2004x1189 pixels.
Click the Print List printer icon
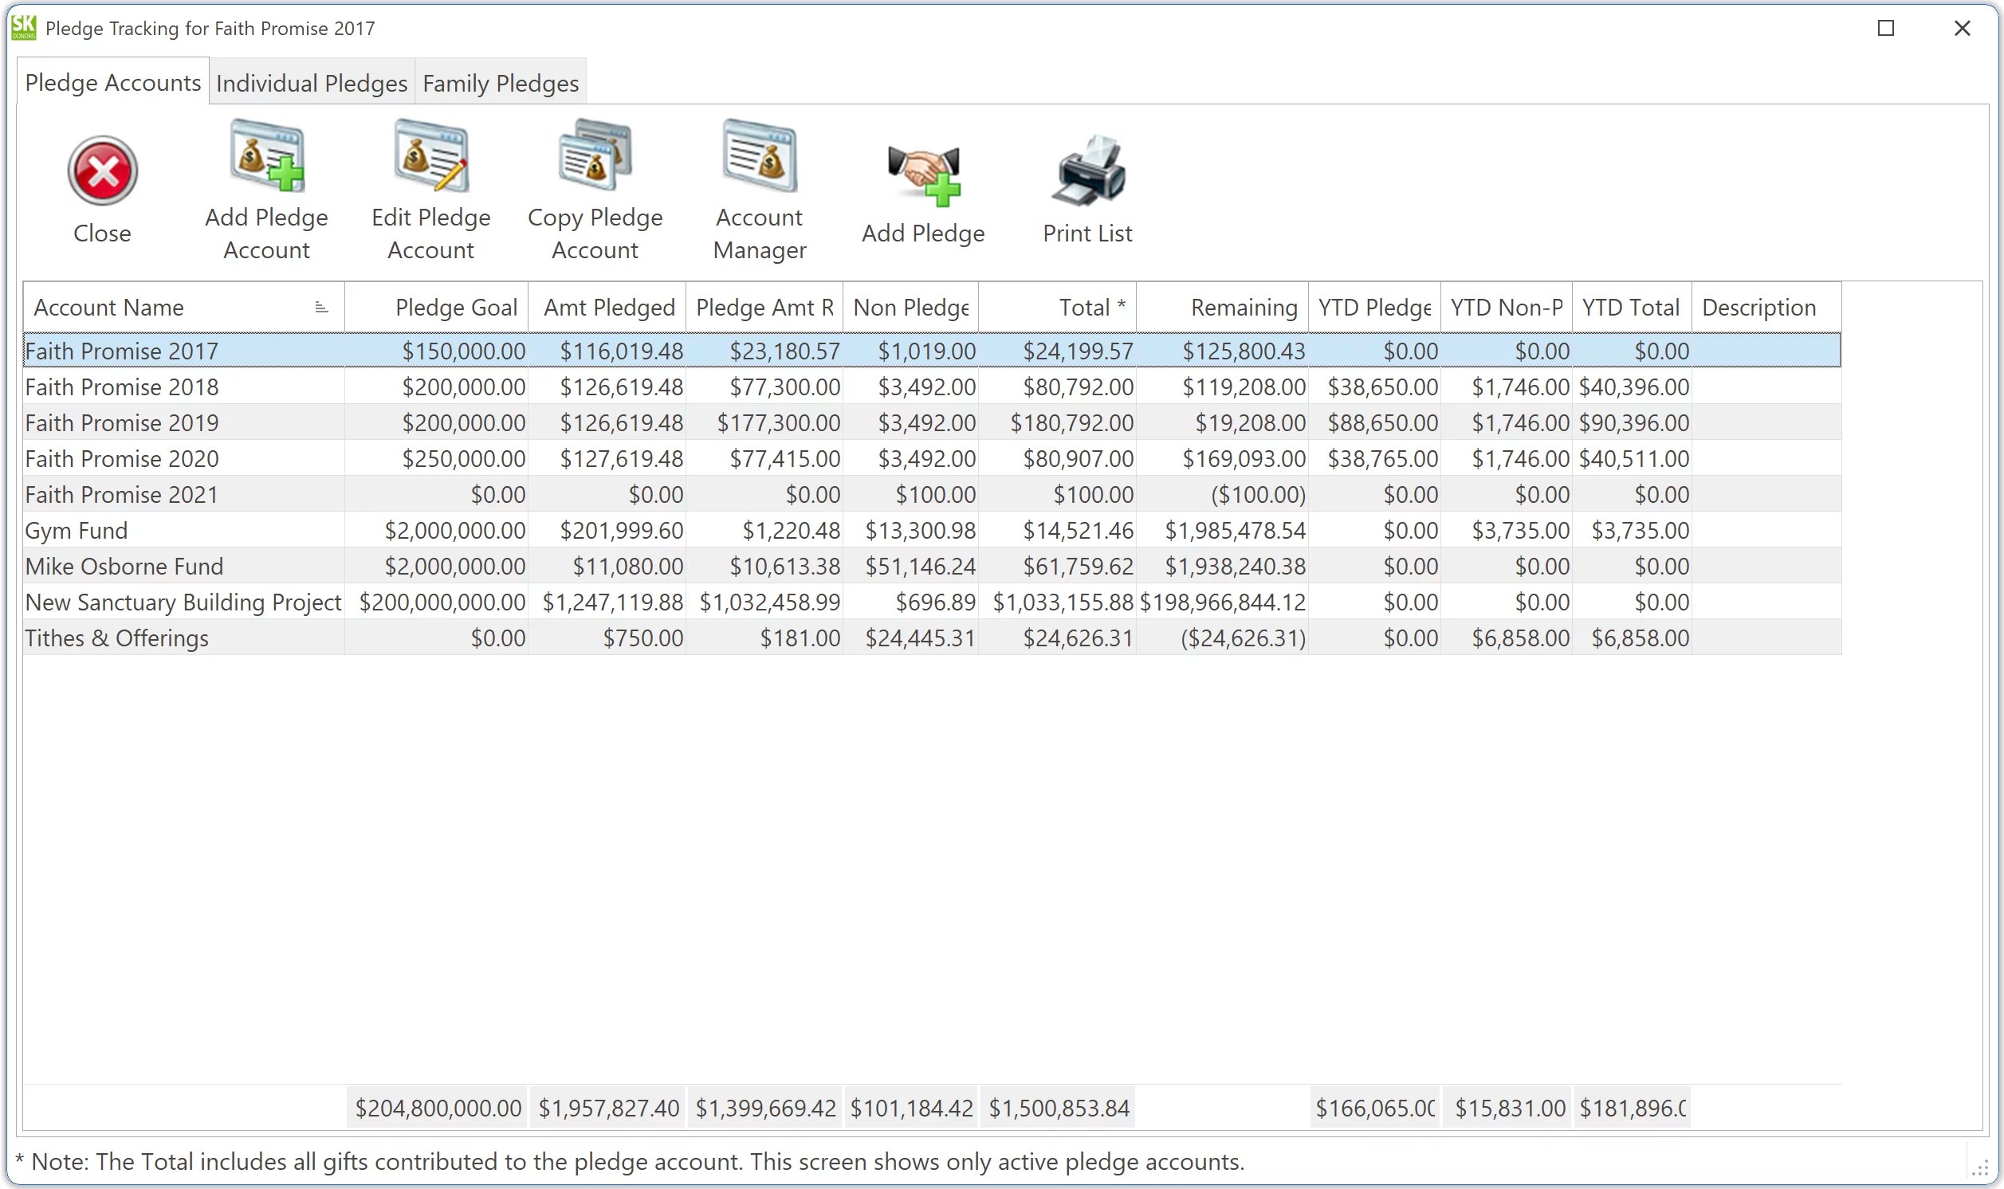[1087, 171]
